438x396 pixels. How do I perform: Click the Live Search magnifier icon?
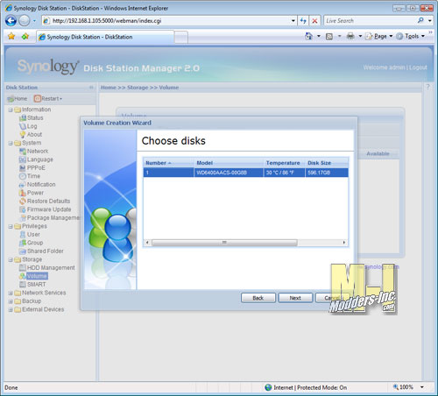420,20
